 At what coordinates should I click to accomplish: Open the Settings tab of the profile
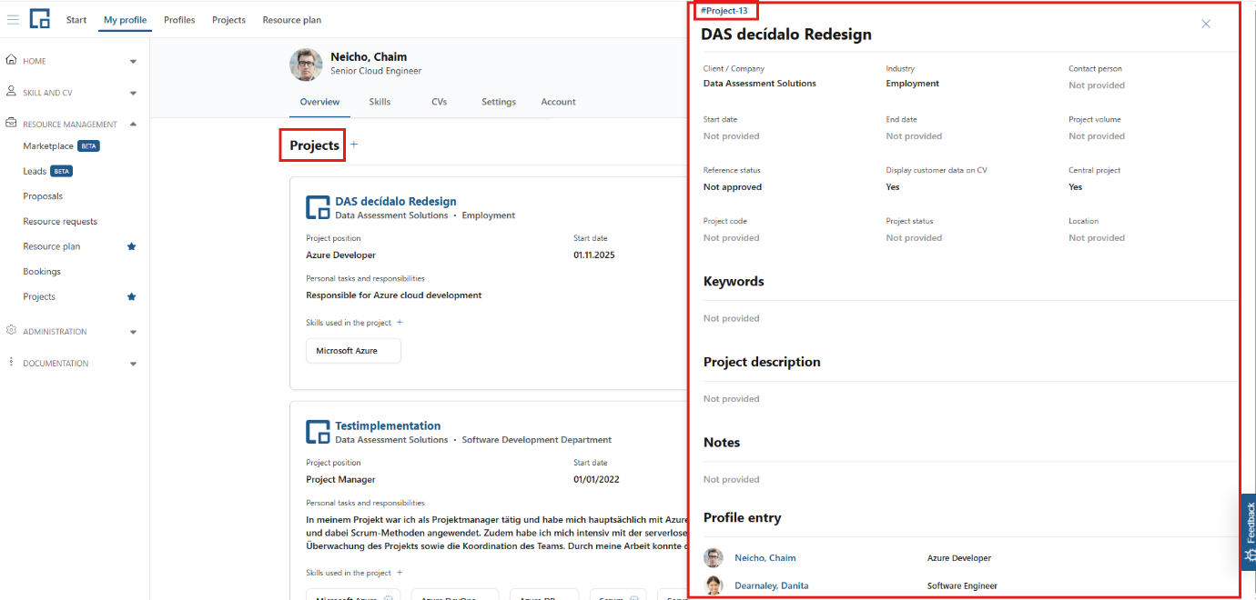499,102
